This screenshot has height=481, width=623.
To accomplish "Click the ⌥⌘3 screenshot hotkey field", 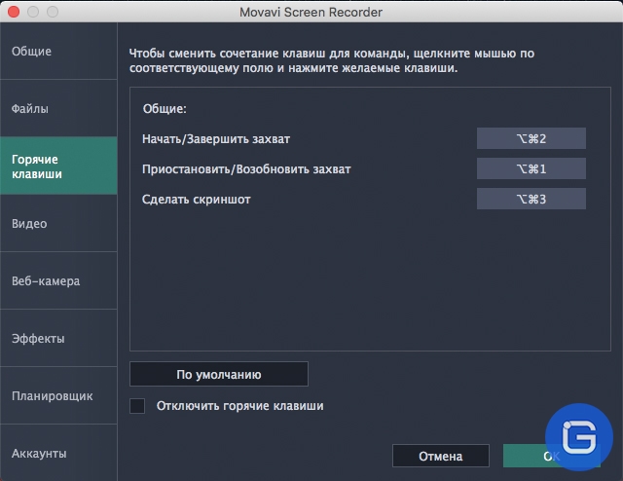I will coord(531,199).
